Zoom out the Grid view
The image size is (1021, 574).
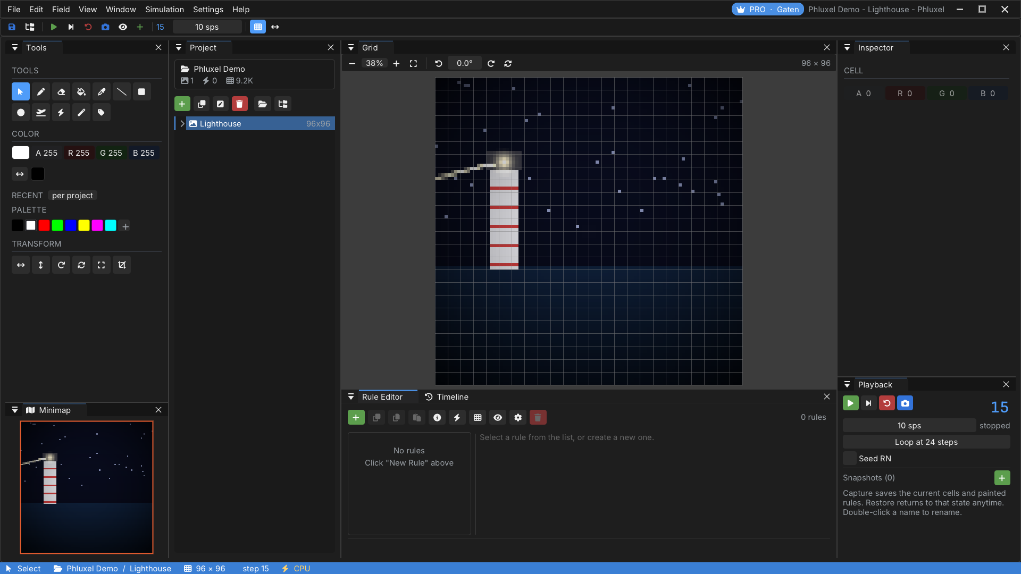[352, 64]
